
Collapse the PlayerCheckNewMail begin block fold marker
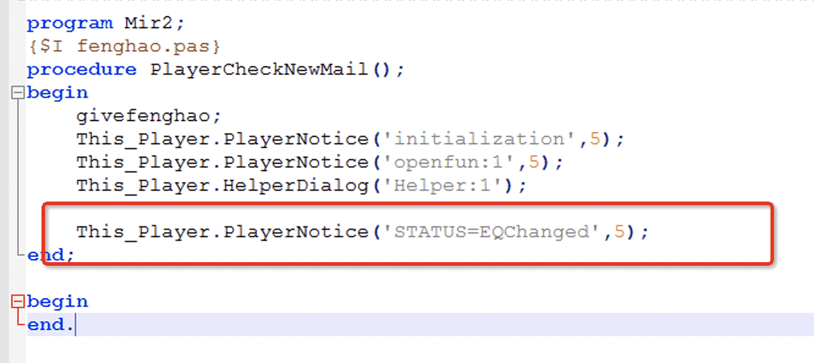18,93
